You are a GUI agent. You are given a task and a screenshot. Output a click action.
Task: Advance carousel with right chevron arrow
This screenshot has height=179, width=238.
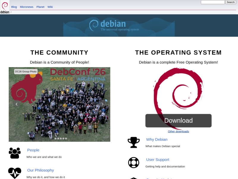[x=102, y=104]
